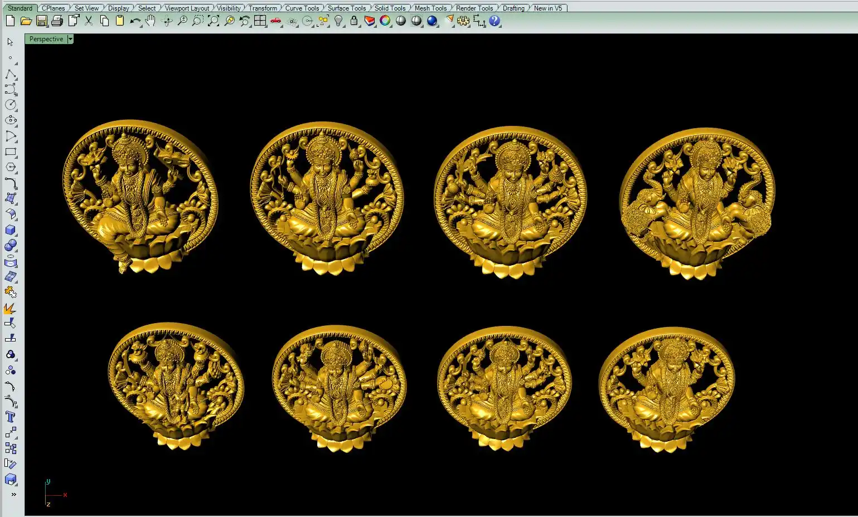Image resolution: width=858 pixels, height=517 pixels.
Task: Open the Perspective viewport dropdown arrow
Action: tap(70, 39)
